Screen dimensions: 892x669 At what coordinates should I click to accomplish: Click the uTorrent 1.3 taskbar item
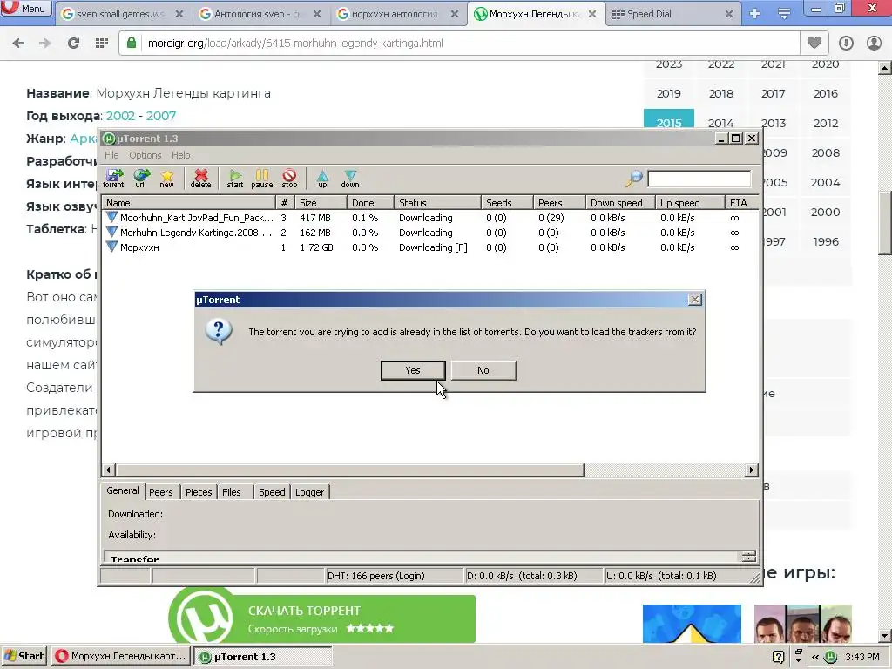coord(263,656)
